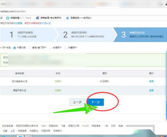Click the 操作 column header
Image resolution: width=167 pixels, height=137 pixels.
(x=151, y=74)
